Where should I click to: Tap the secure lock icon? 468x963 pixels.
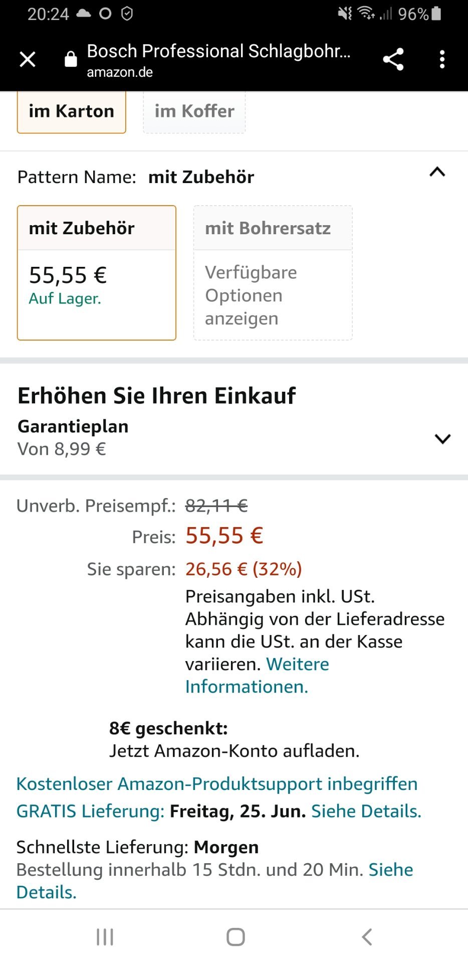(71, 59)
